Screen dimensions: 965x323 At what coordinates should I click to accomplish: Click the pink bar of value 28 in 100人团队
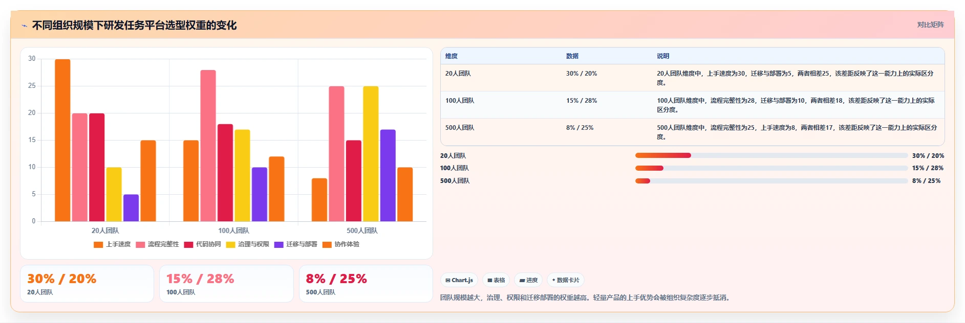click(208, 146)
